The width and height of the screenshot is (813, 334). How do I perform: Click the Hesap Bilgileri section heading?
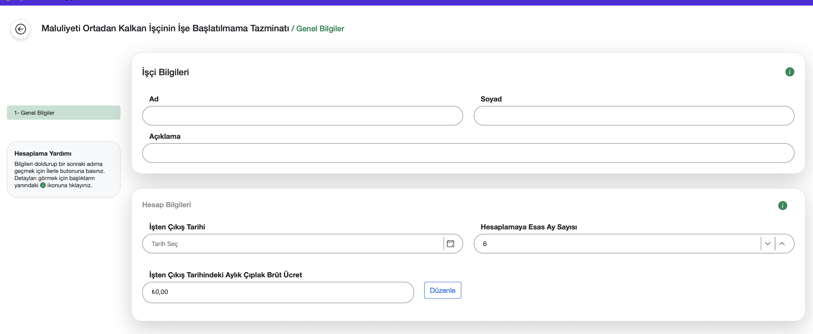click(x=166, y=205)
